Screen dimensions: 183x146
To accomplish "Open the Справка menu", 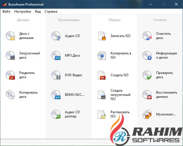I will pyautogui.click(x=51, y=11).
